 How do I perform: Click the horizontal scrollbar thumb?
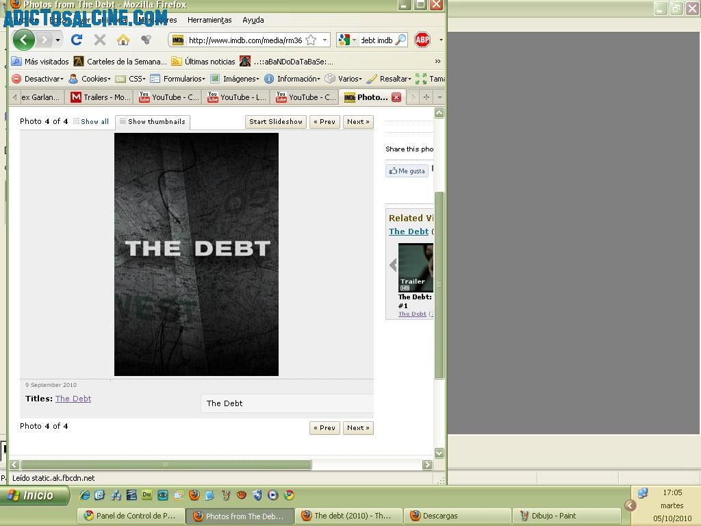[166, 465]
